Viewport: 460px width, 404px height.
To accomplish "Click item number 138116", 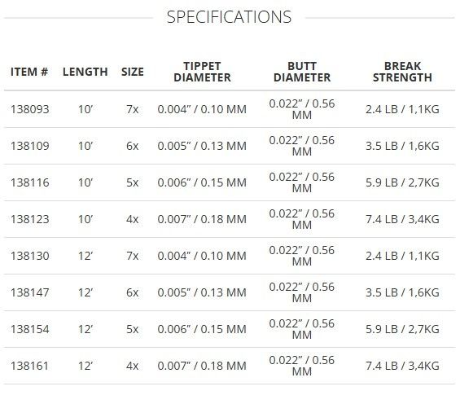I will (x=29, y=182).
